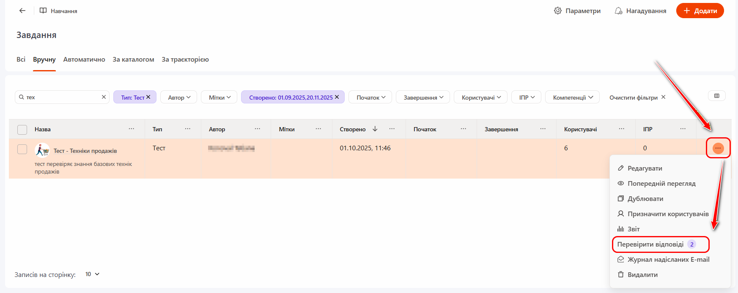The image size is (738, 293).
Task: Select all rows with header checkbox
Action: [22, 130]
